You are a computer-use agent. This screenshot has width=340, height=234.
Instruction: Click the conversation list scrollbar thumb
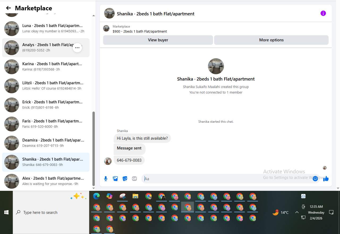click(93, 149)
